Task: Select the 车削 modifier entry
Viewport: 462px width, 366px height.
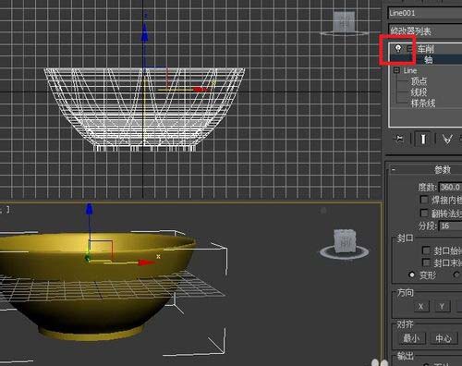Action: pos(426,49)
